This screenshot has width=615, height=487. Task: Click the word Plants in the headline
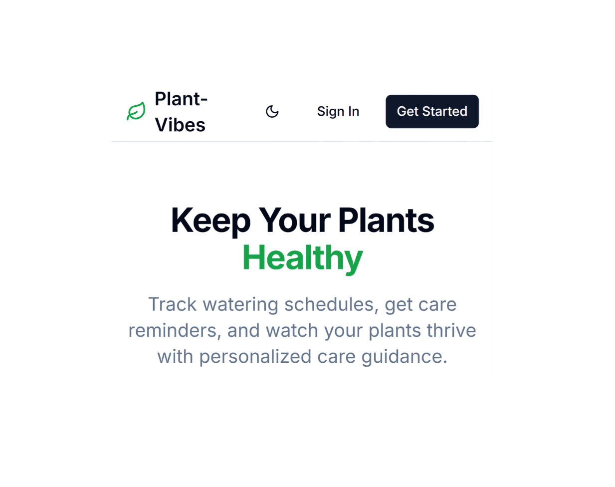tap(386, 220)
